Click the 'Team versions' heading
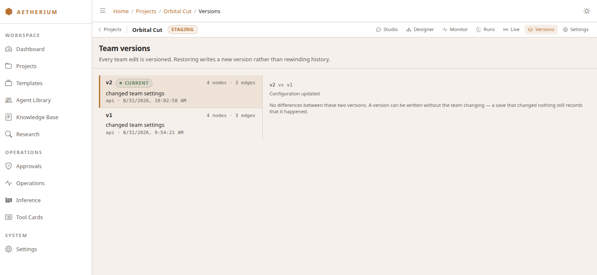The image size is (597, 275). (x=125, y=49)
